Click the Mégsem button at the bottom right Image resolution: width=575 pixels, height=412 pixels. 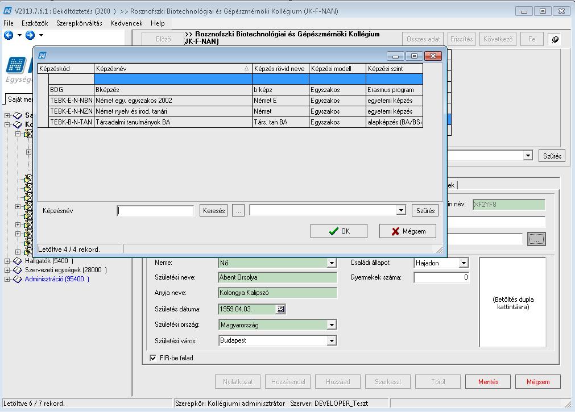(x=538, y=381)
